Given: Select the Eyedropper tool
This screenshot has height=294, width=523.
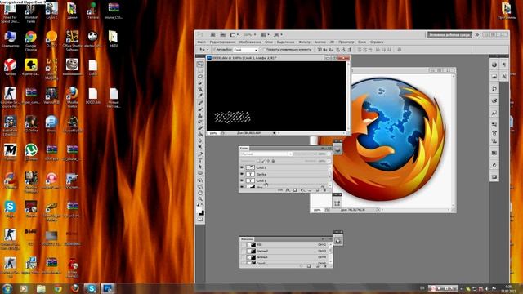Looking at the screenshot, I should coord(200,95).
